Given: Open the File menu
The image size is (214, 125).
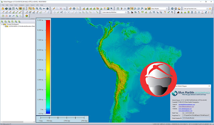Looking at the screenshot, I should (3, 5).
